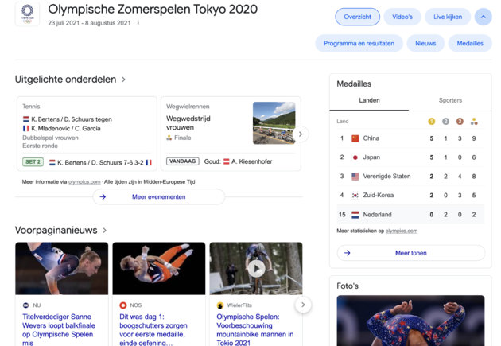Select the Live kijken tab
This screenshot has width=501, height=346.
point(448,17)
